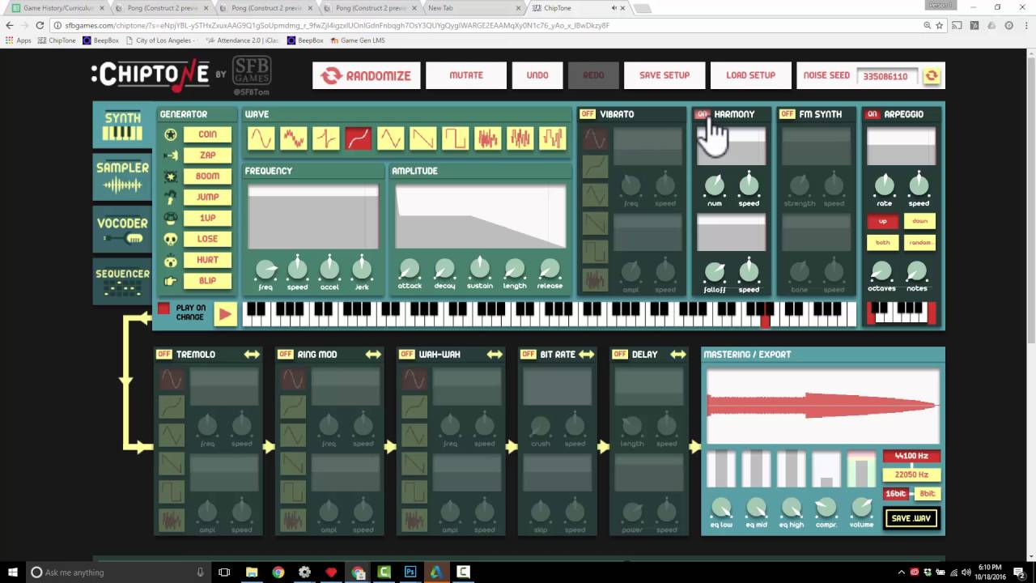Open File Explorer from the taskbar

point(252,572)
